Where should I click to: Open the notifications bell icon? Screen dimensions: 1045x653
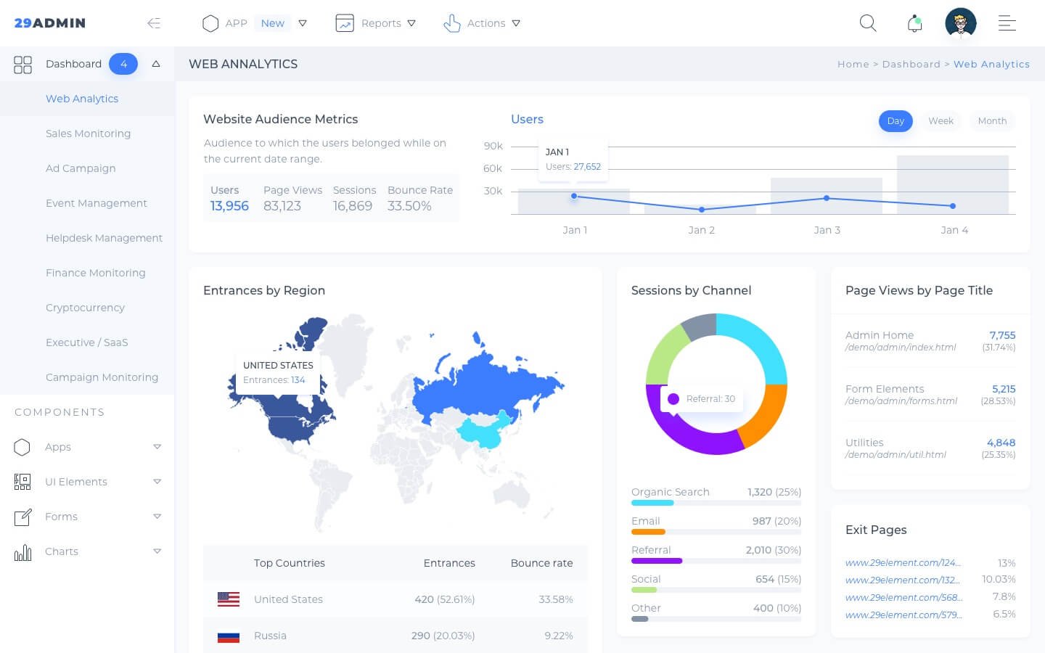pos(914,23)
